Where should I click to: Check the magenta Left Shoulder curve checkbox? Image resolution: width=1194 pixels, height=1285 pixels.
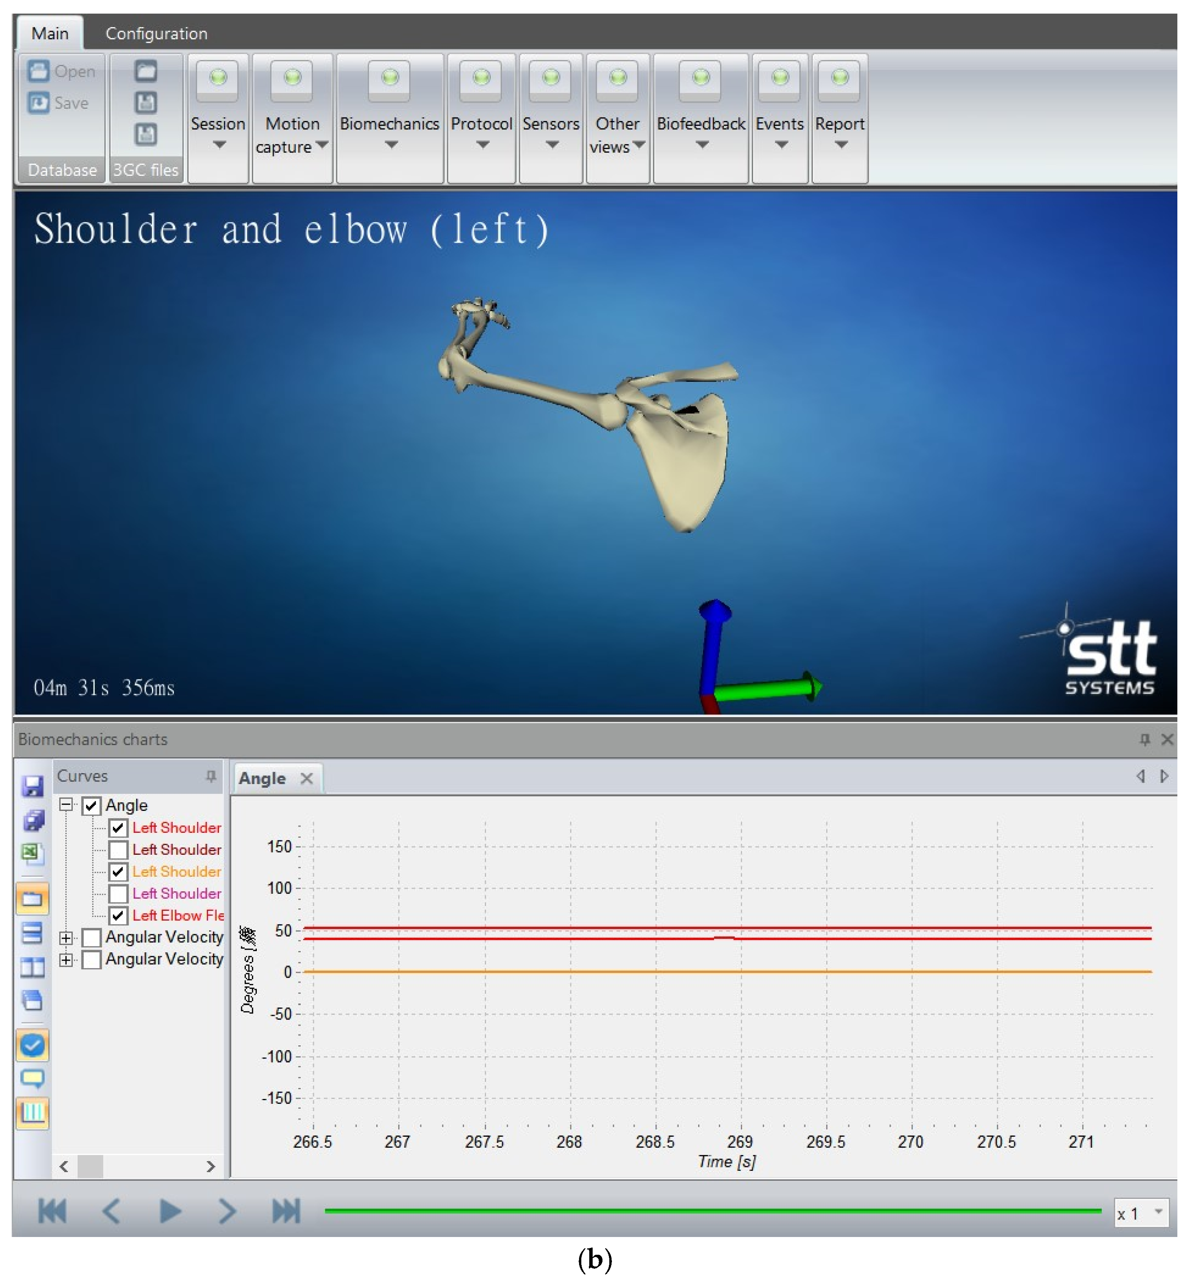click(118, 893)
